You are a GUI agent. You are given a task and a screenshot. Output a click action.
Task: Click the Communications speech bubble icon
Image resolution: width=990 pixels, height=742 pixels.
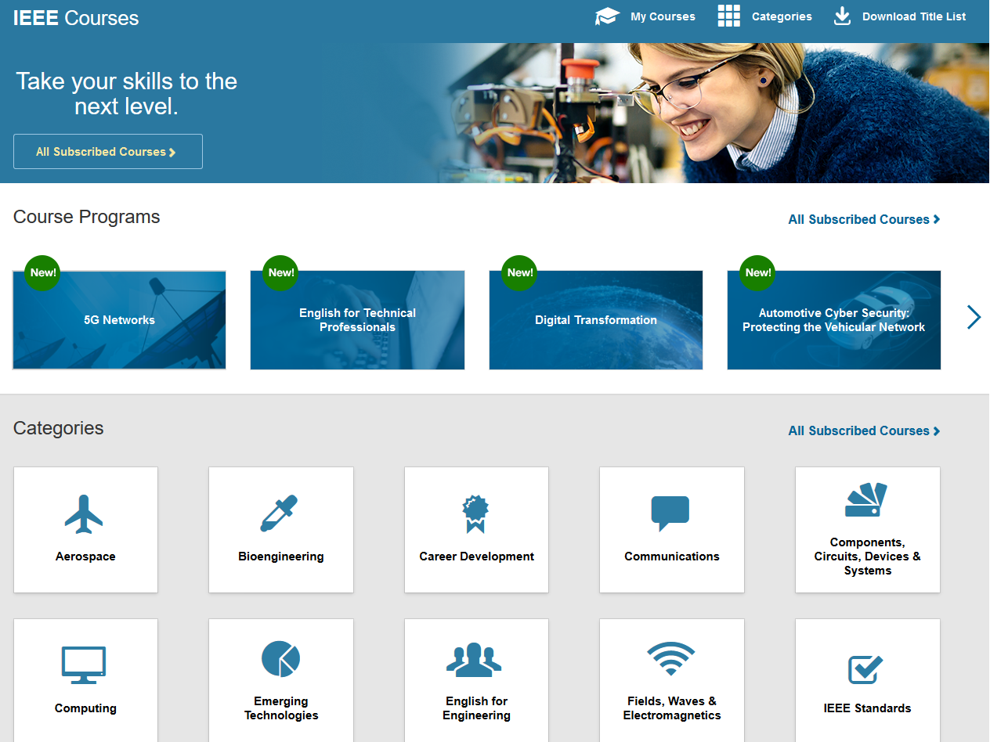tap(670, 513)
